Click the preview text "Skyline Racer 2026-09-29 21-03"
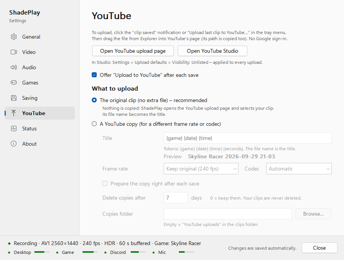This screenshot has width=344, height=260. pos(232,156)
